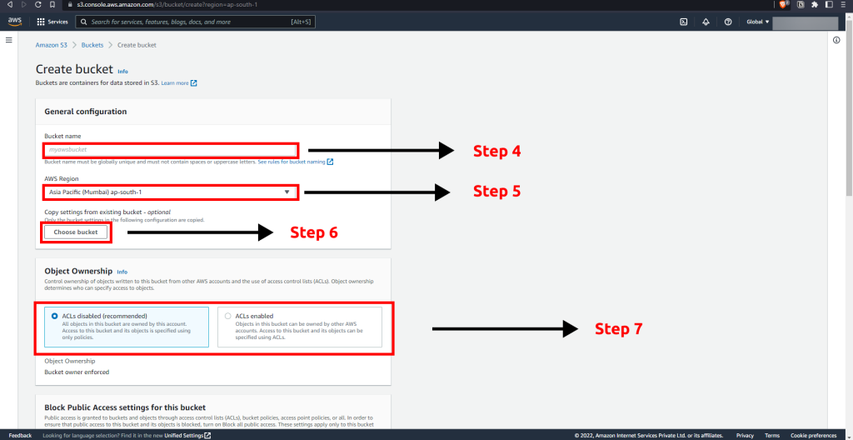Bookmark this page icon
Viewport: 853px width, 440px height.
coord(52,4)
